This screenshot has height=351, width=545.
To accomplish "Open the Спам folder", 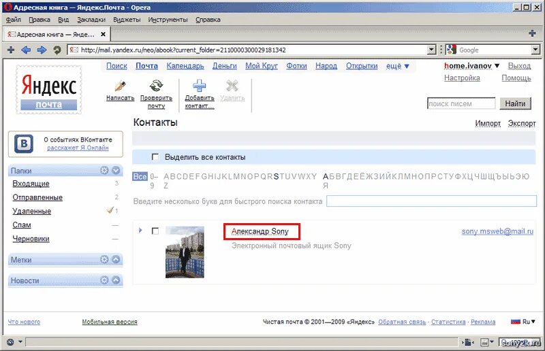I will coord(22,224).
